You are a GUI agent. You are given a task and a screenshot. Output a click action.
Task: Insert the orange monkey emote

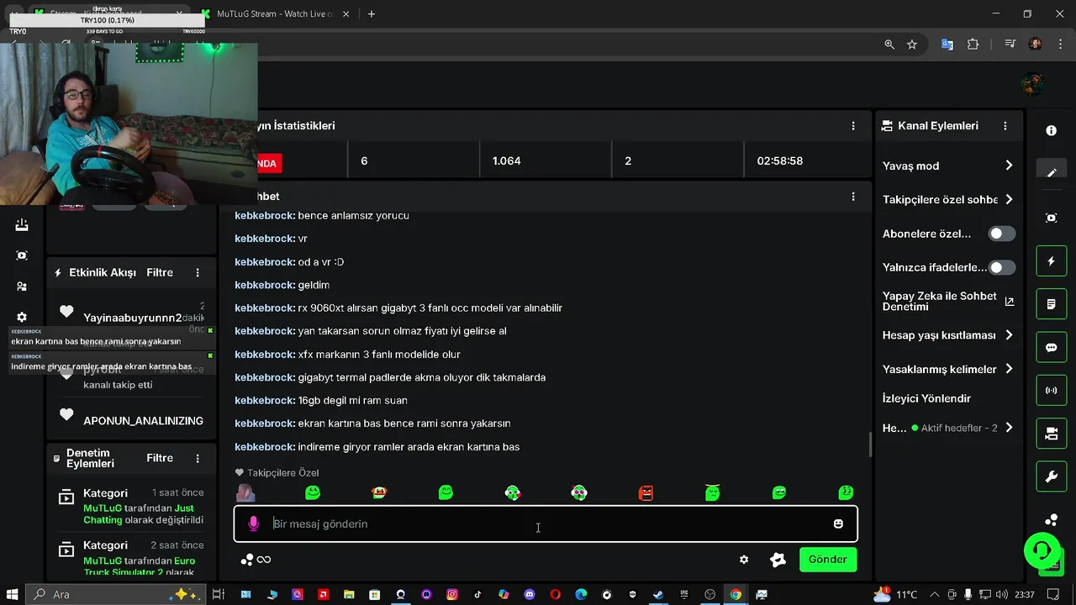coord(379,492)
